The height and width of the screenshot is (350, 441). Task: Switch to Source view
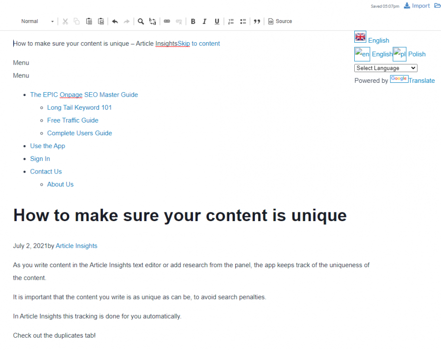(280, 22)
